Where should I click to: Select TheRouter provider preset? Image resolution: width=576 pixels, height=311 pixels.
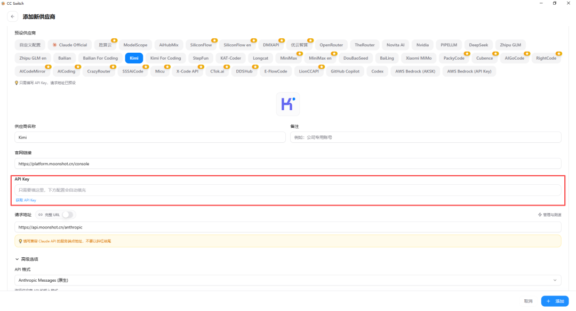[x=364, y=45]
